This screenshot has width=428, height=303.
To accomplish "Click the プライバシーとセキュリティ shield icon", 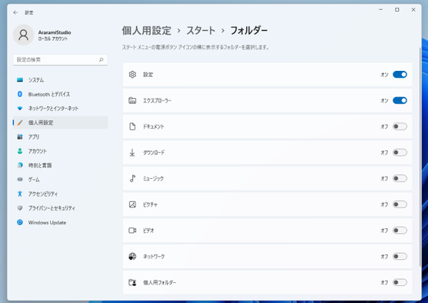I will point(20,208).
